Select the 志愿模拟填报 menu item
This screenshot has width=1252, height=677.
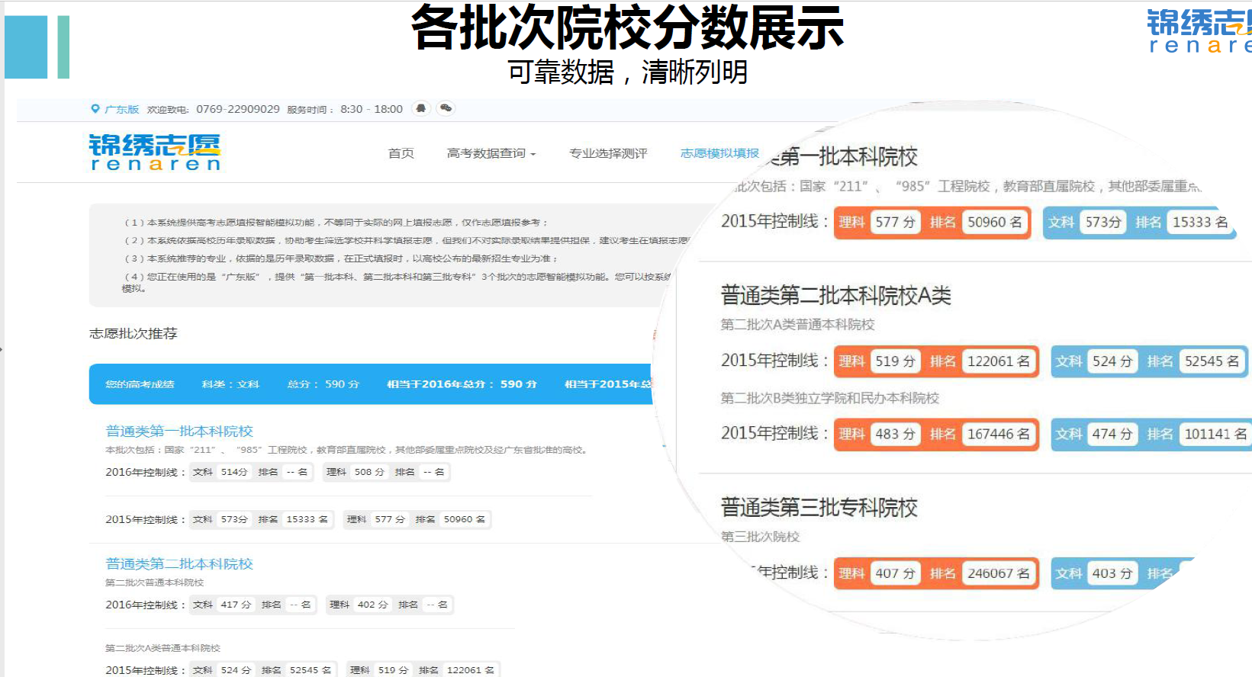click(x=719, y=153)
